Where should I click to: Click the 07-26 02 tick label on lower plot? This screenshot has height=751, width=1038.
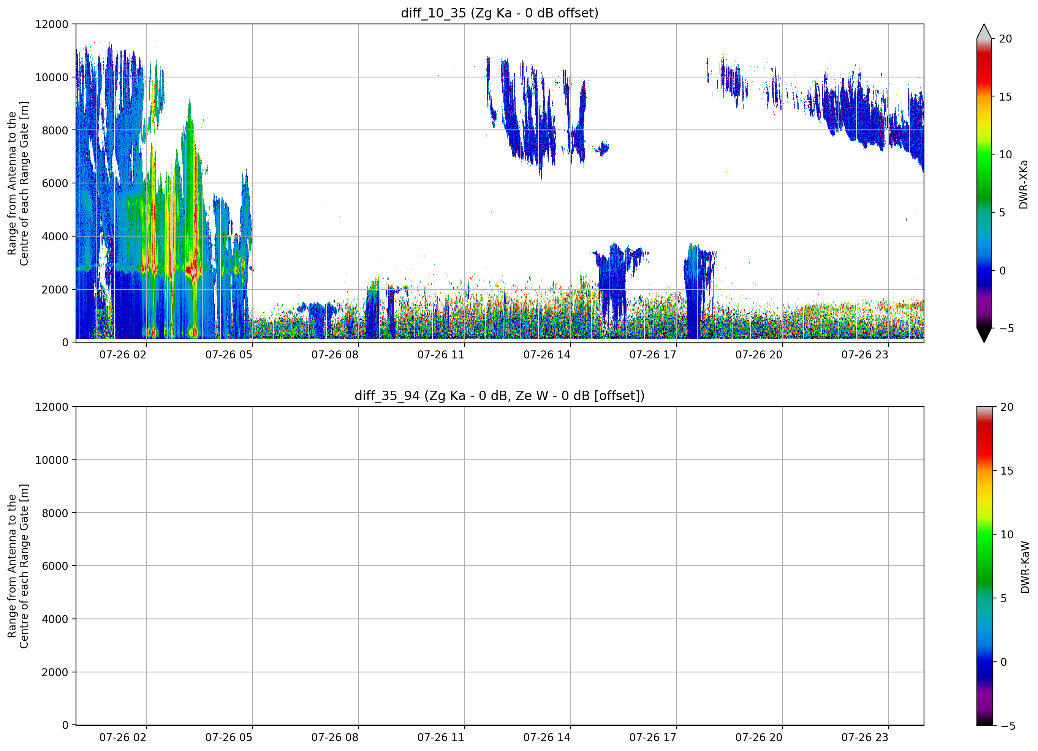point(123,738)
